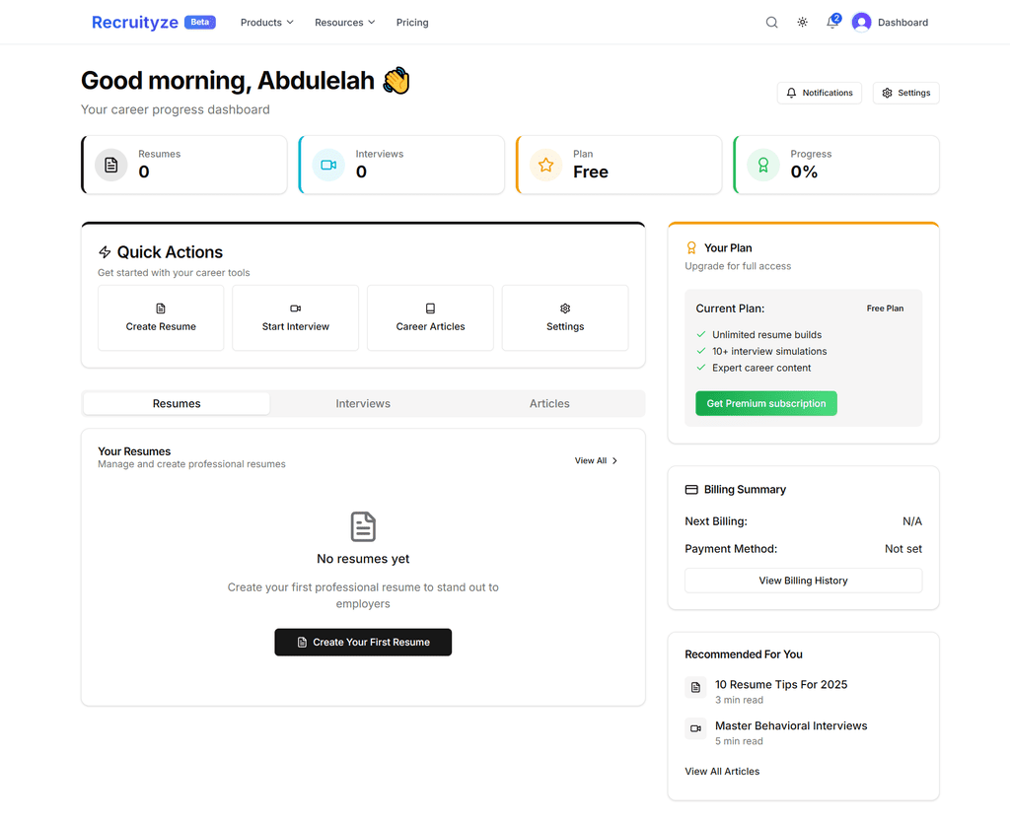Click the Interviews video camera stat icon
This screenshot has width=1010, height=822.
(x=328, y=165)
